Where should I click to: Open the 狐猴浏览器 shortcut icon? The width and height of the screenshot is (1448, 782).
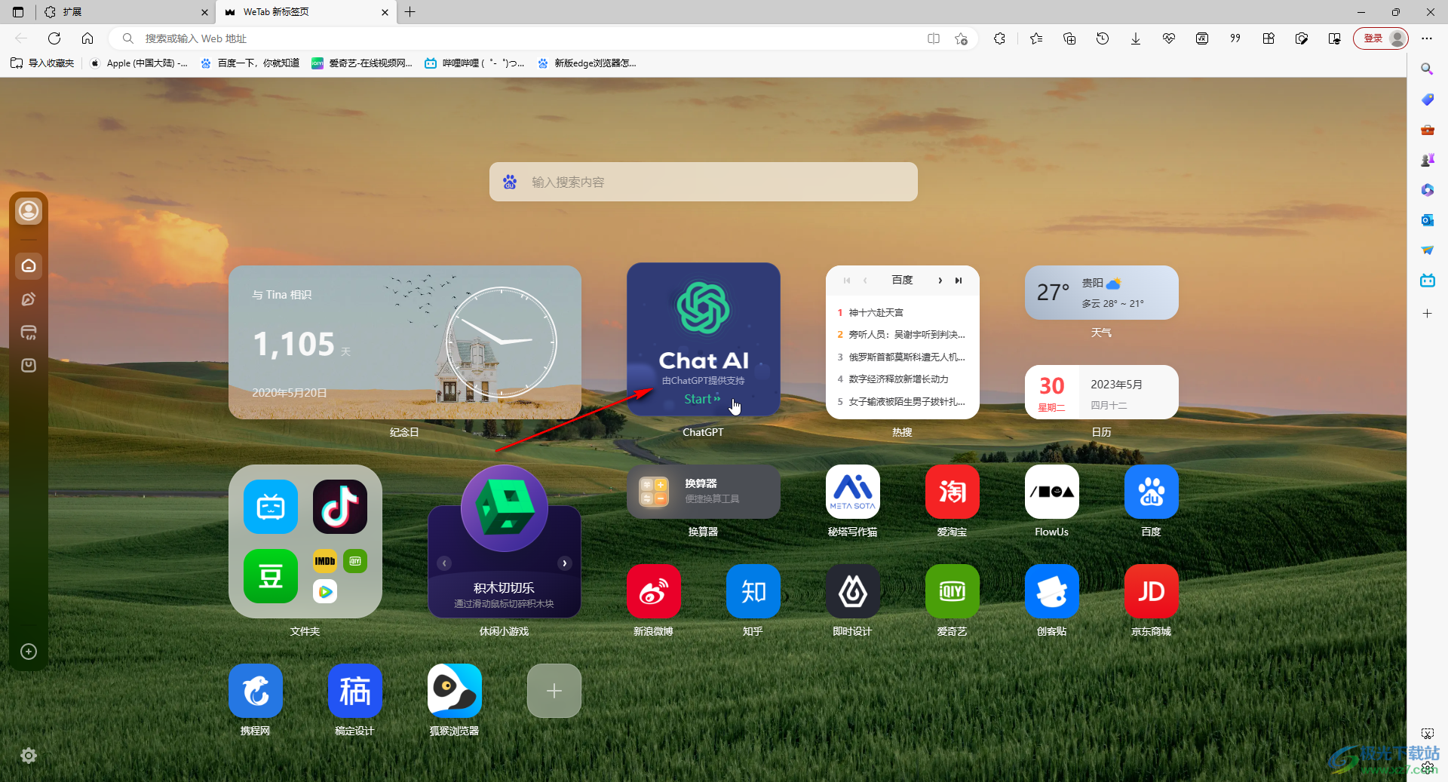[x=455, y=691]
